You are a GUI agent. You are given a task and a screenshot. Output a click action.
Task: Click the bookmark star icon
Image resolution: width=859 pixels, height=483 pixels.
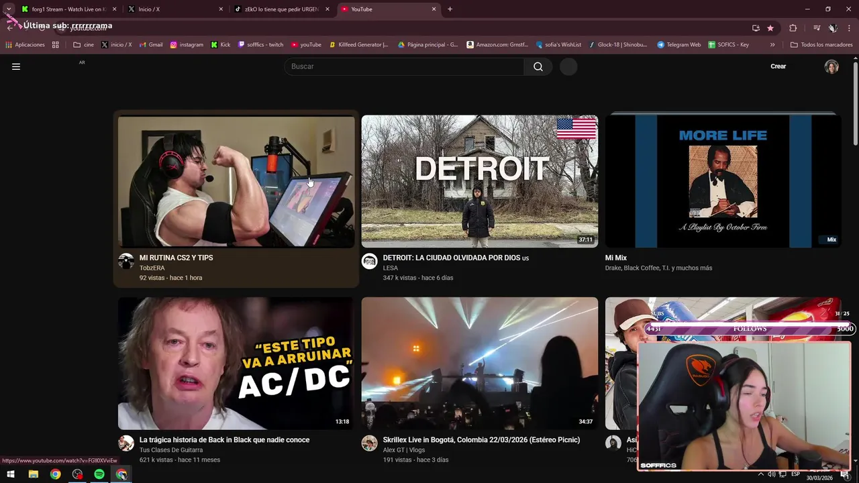pos(770,28)
